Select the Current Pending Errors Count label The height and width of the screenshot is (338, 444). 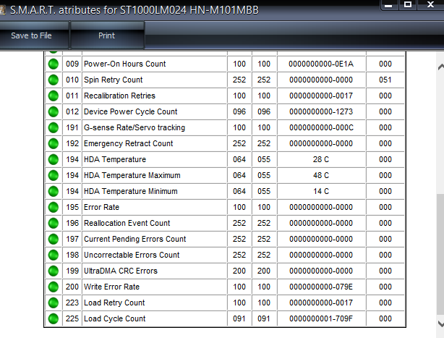coord(135,240)
